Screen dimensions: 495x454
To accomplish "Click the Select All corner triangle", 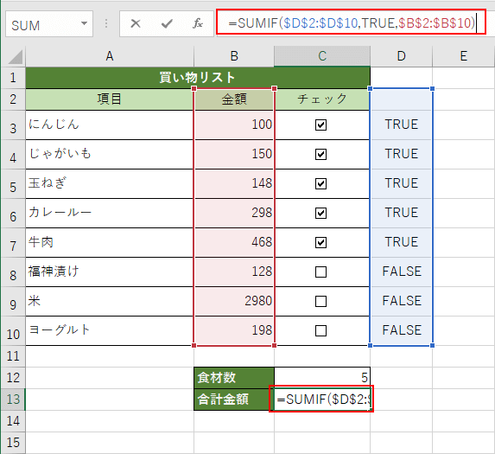I will pyautogui.click(x=15, y=57).
